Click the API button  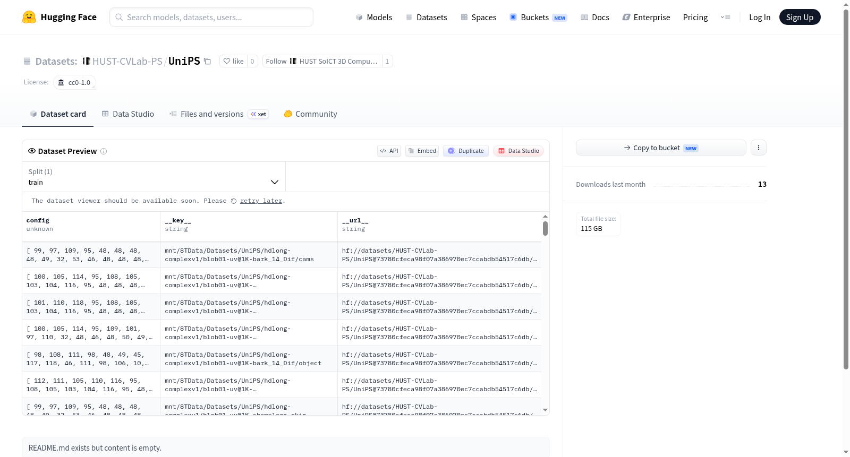pyautogui.click(x=389, y=151)
